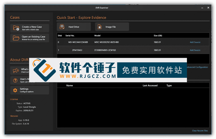Click File System version 5.4.14 value
The width and height of the screenshot is (216, 139).
pos(26,124)
